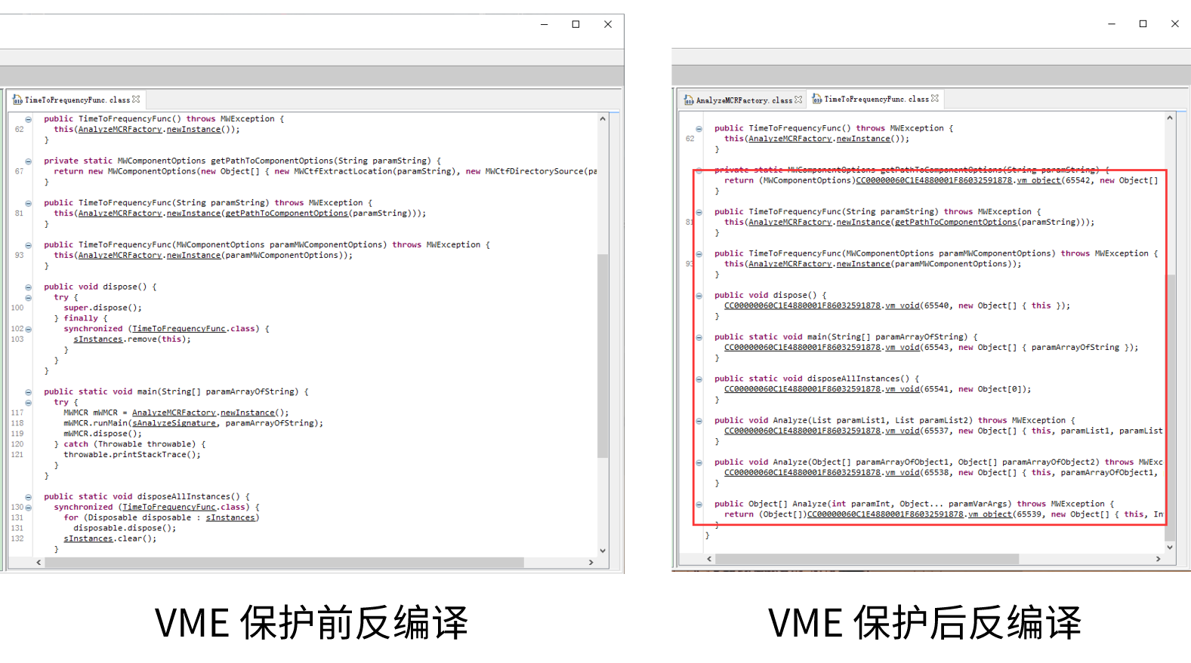Screen dimensions: 1191x663
Task: Select the right window's TimeToFrequencyFunc.class tab
Action: coord(875,100)
